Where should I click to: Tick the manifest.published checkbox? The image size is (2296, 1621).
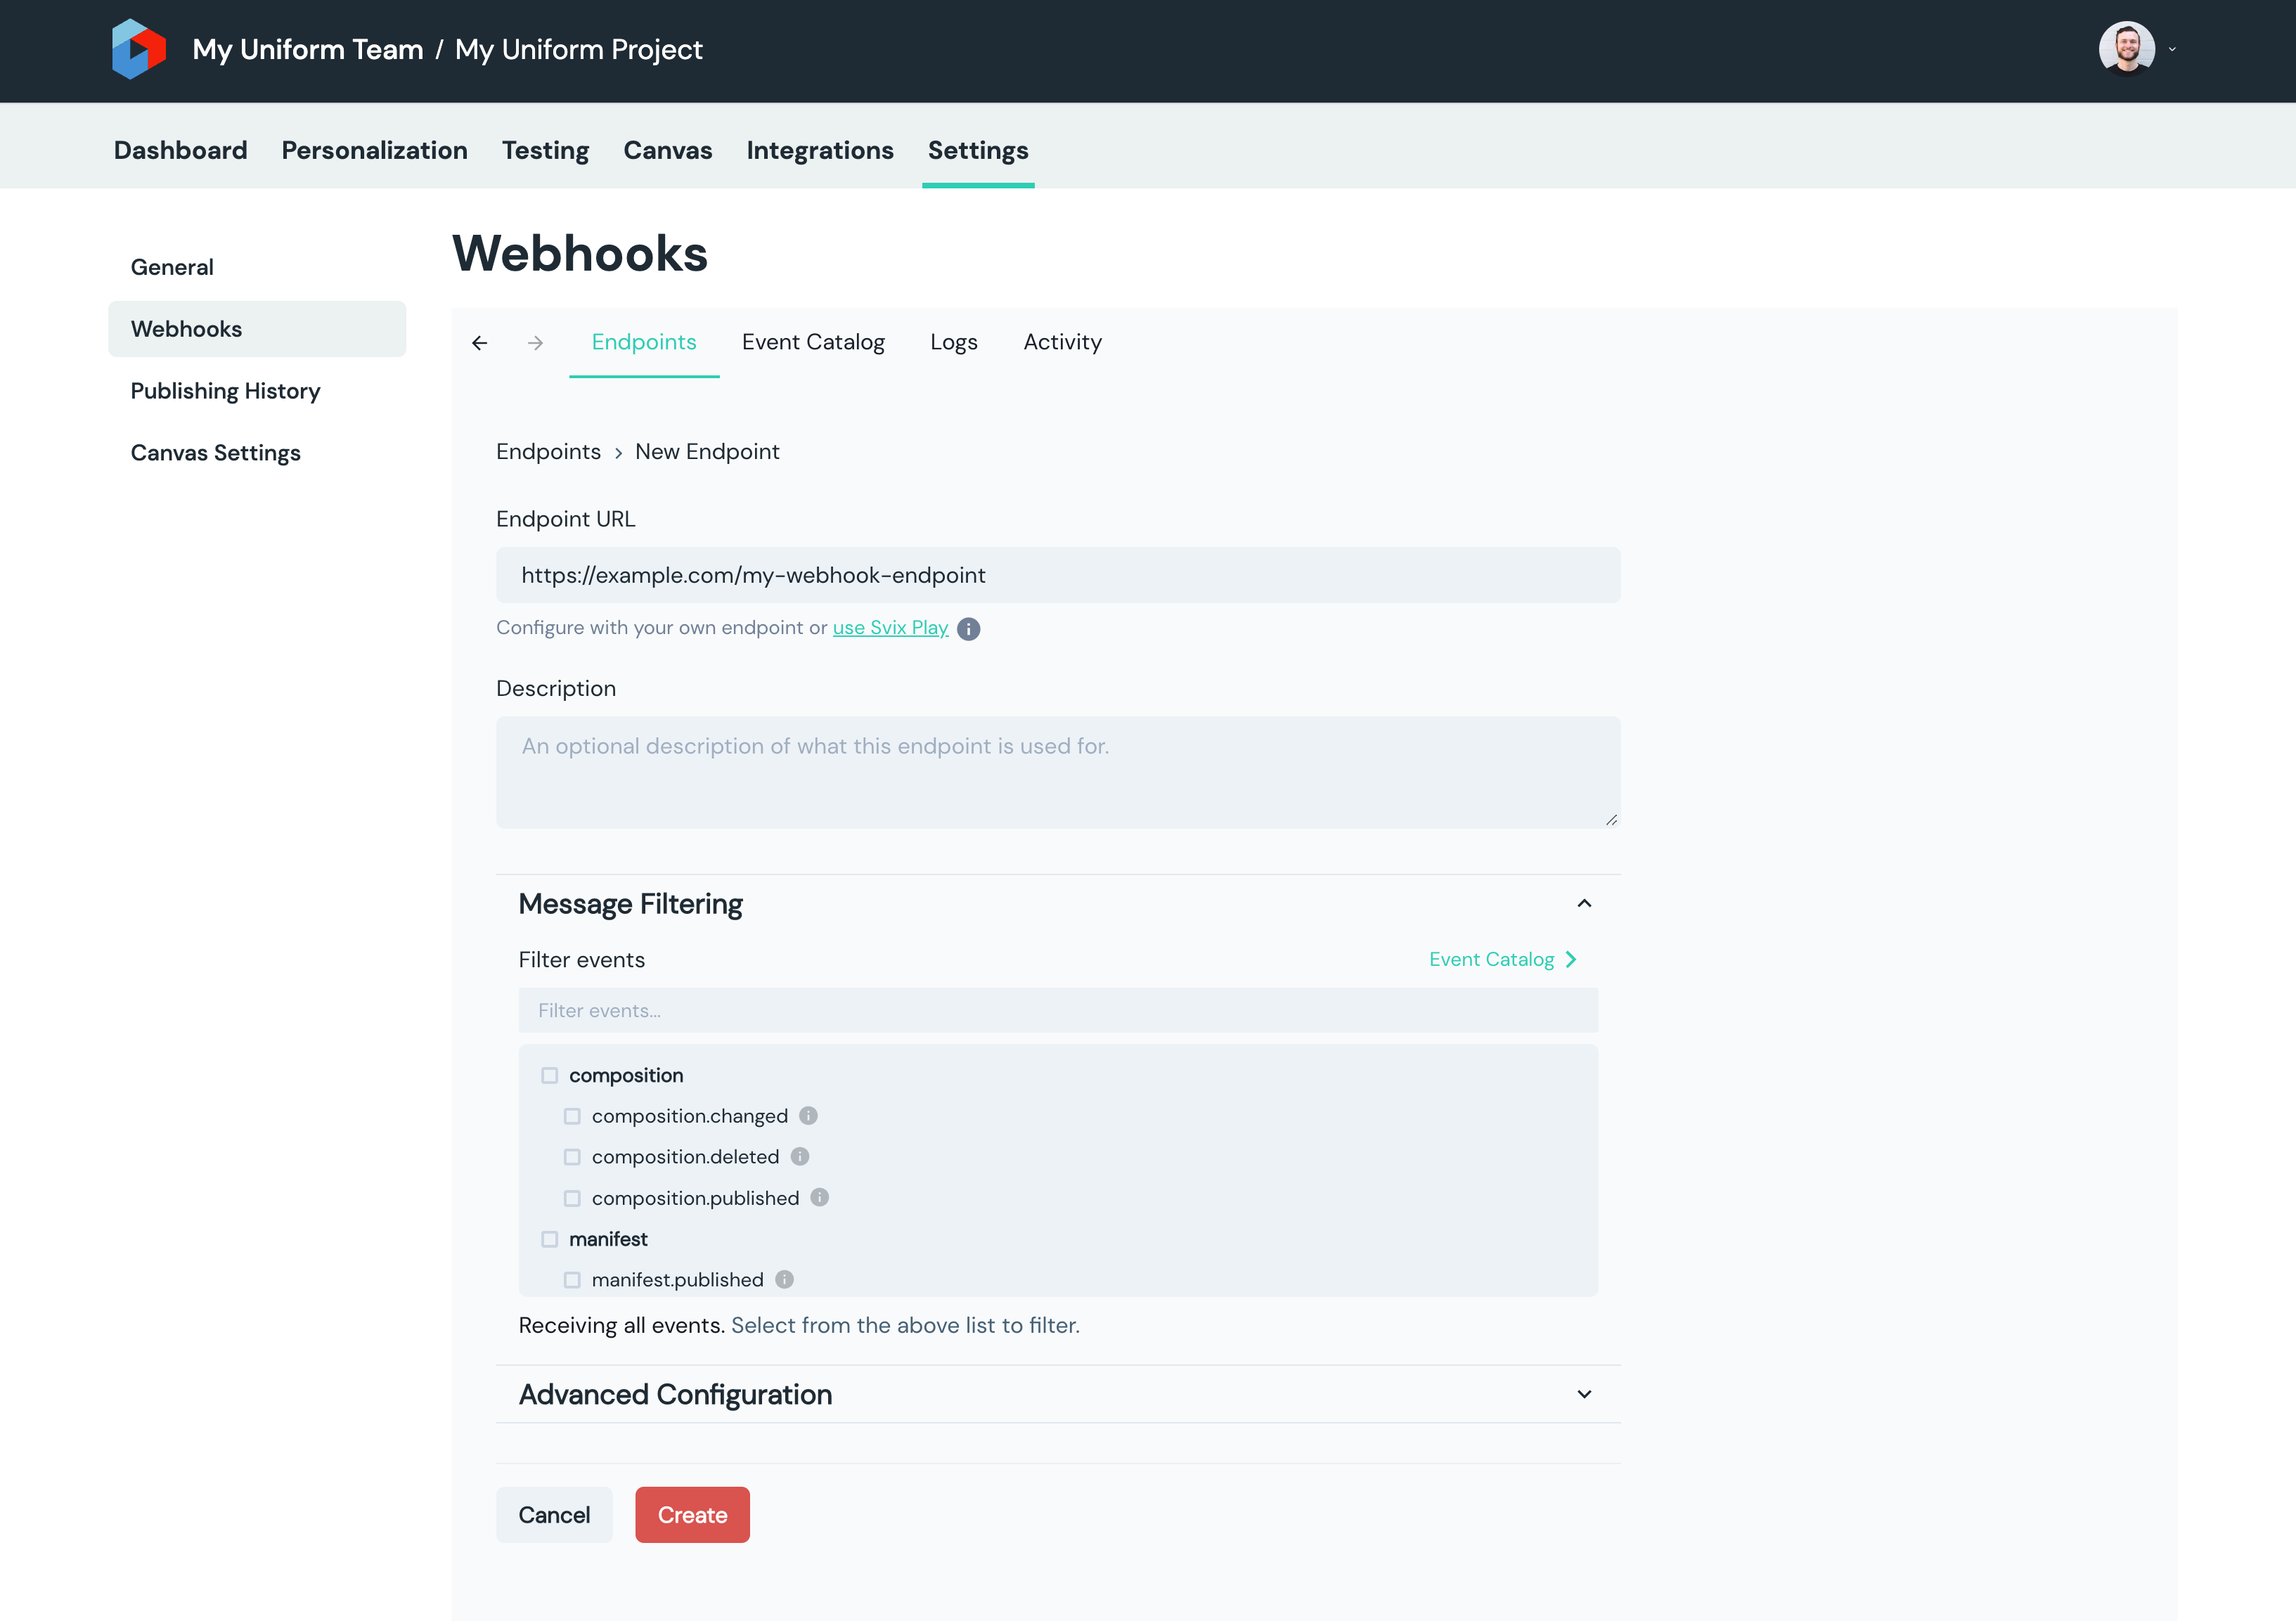tap(572, 1280)
